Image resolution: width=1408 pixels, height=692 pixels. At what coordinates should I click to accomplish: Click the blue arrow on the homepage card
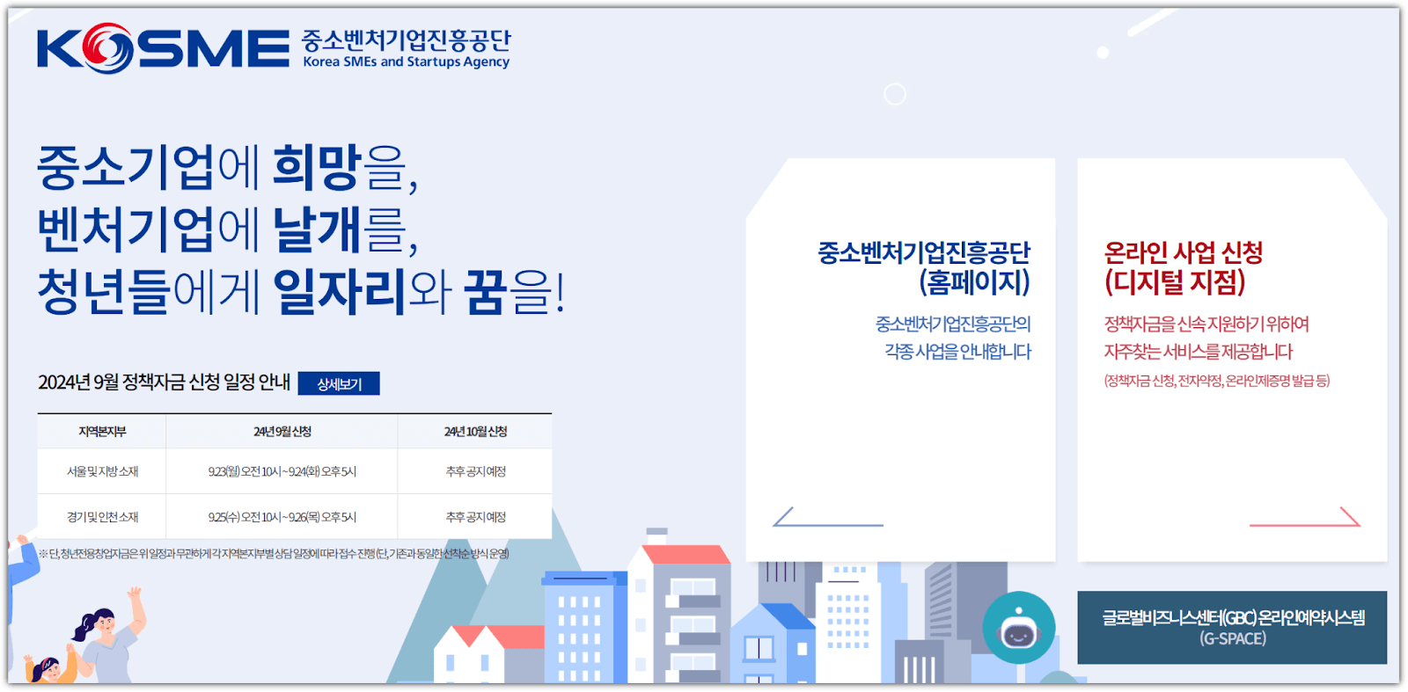coord(827,517)
